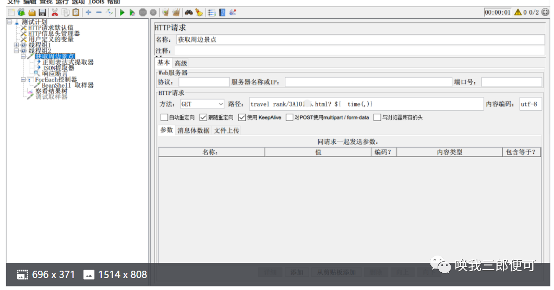Select 响应断言 assertion node

(x=54, y=74)
